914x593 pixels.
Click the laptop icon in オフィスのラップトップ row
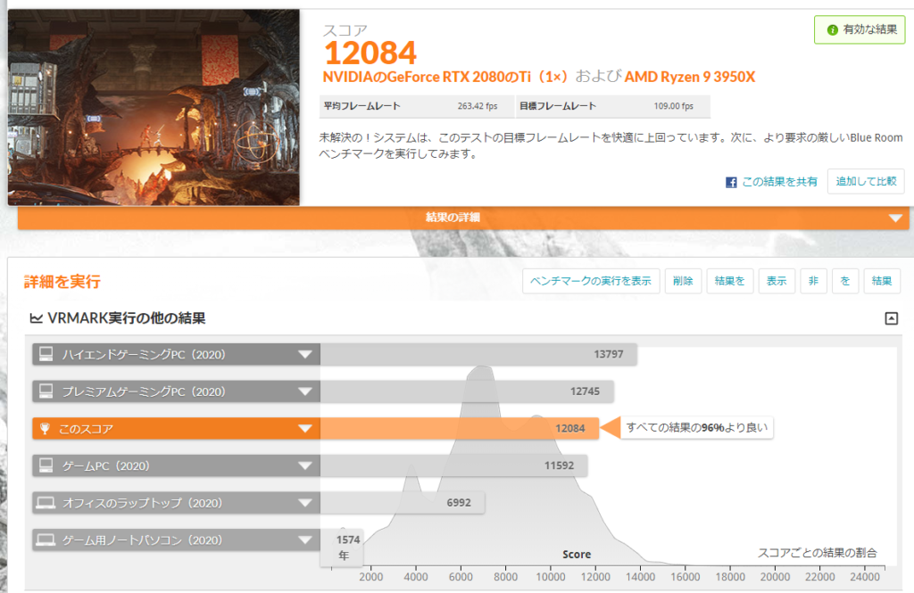46,502
